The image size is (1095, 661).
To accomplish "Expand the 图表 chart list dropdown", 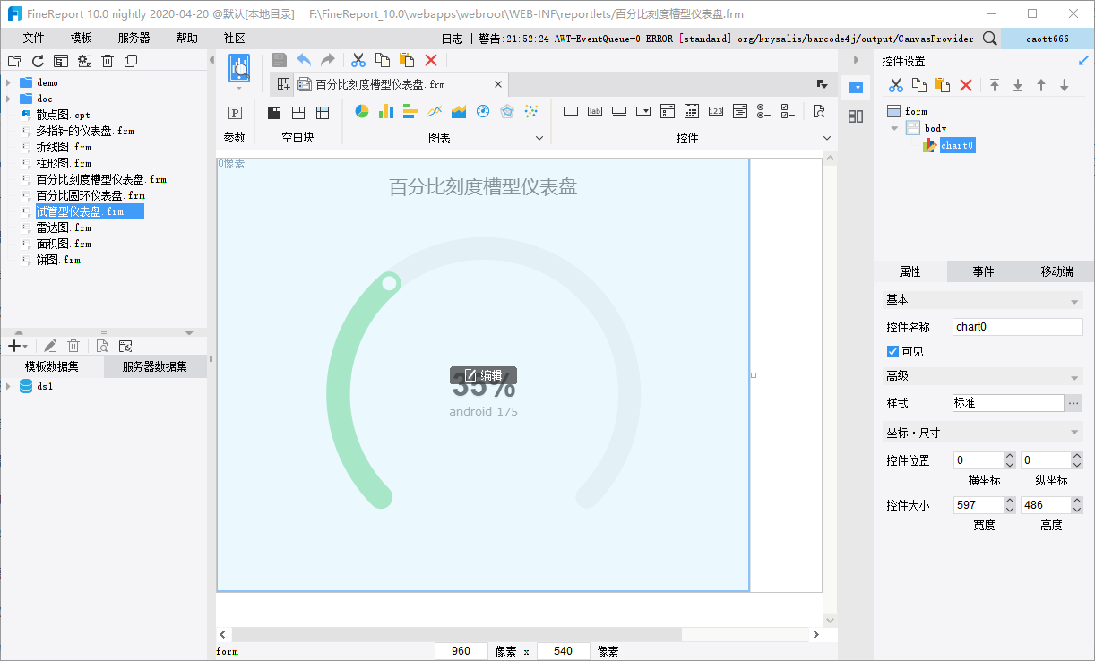I will 539,138.
